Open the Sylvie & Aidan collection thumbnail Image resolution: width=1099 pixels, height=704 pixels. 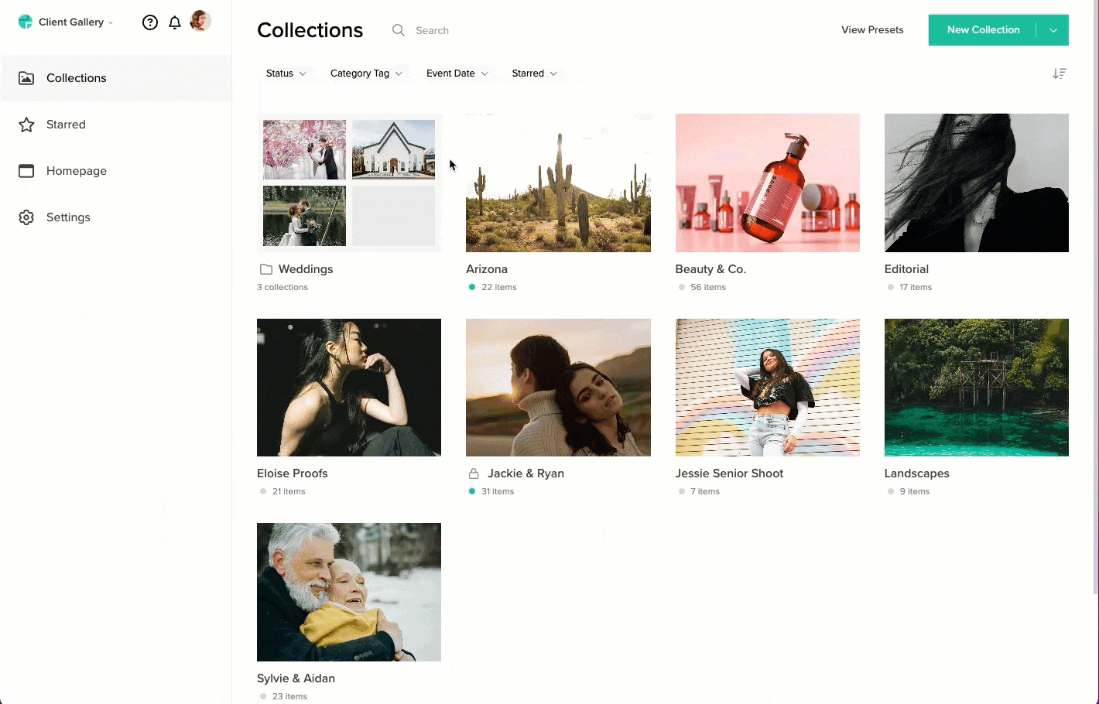coord(349,592)
